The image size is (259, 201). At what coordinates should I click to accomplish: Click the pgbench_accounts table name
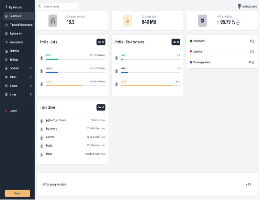coord(56,120)
